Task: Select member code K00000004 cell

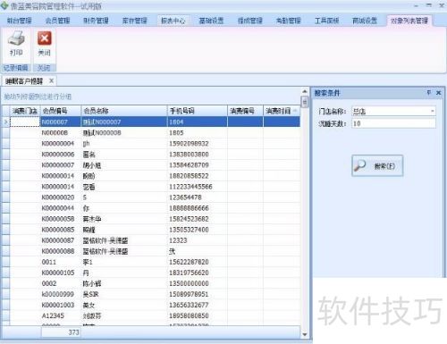Action: [61, 143]
